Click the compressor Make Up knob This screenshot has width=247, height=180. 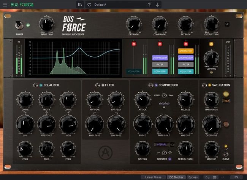(185, 124)
